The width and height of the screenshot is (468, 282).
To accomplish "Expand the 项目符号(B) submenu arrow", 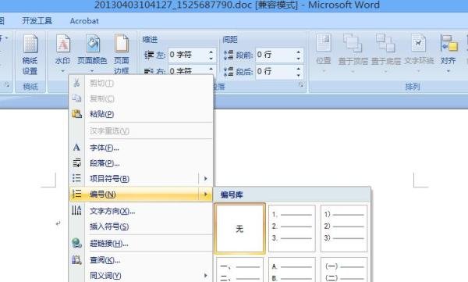I will pyautogui.click(x=206, y=179).
